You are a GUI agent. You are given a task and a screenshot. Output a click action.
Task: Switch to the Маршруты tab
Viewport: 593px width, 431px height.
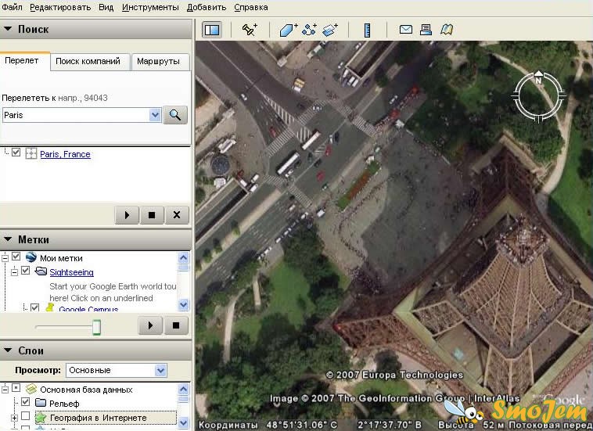[159, 61]
